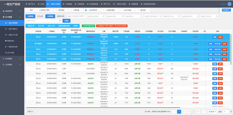
Task: Click the 跳至 page number input
Action: click(x=226, y=112)
